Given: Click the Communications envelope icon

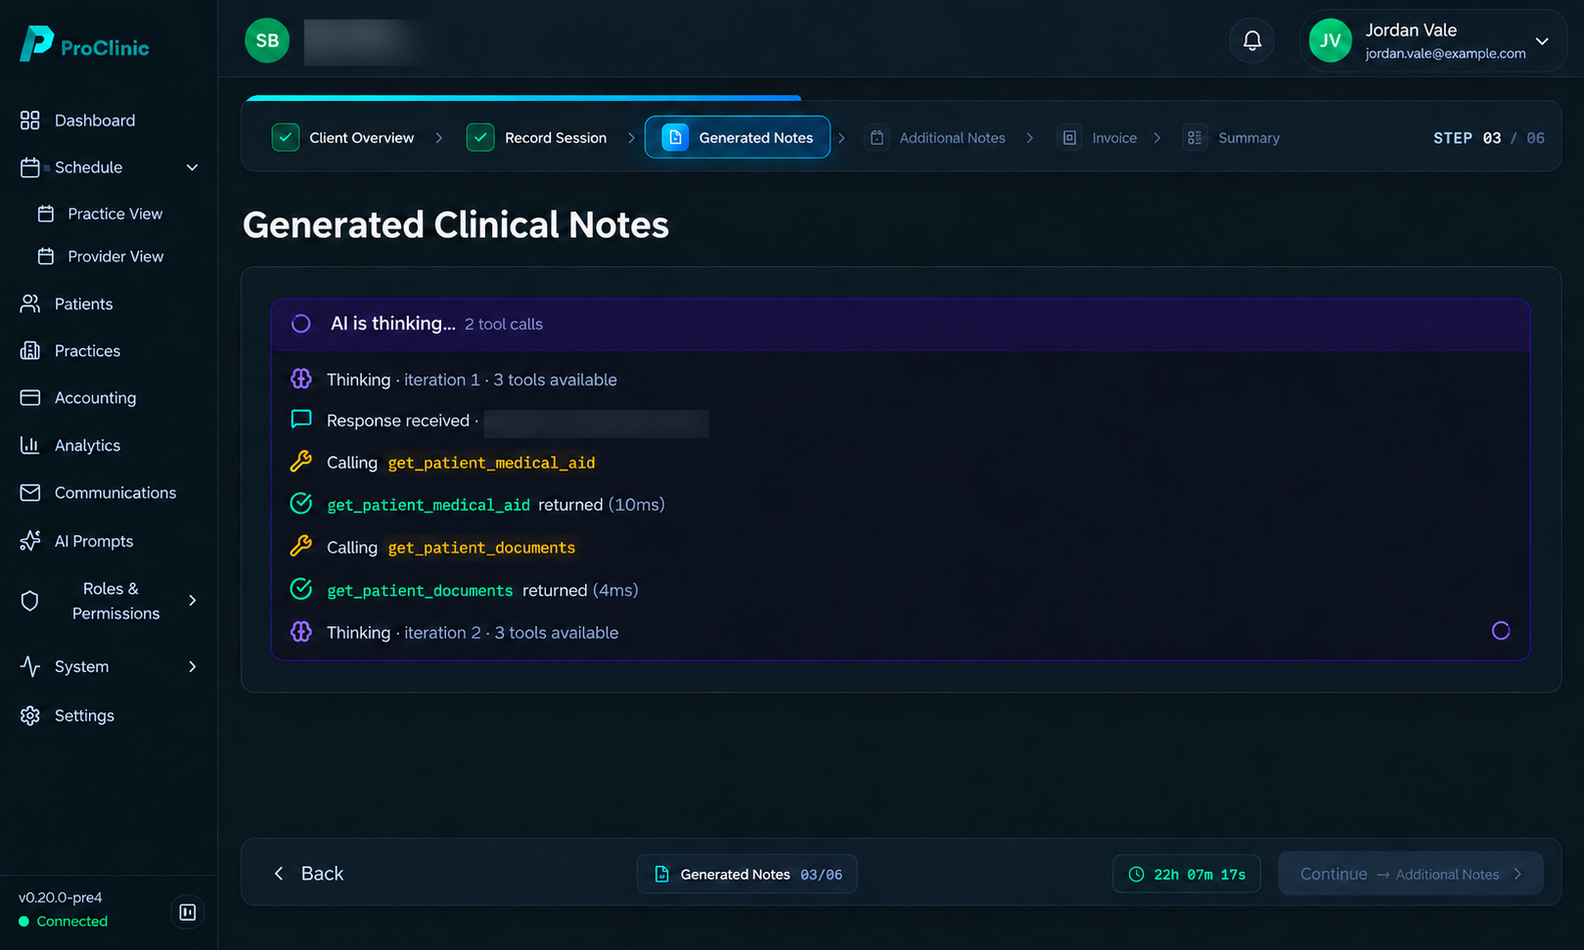Looking at the screenshot, I should pos(30,493).
